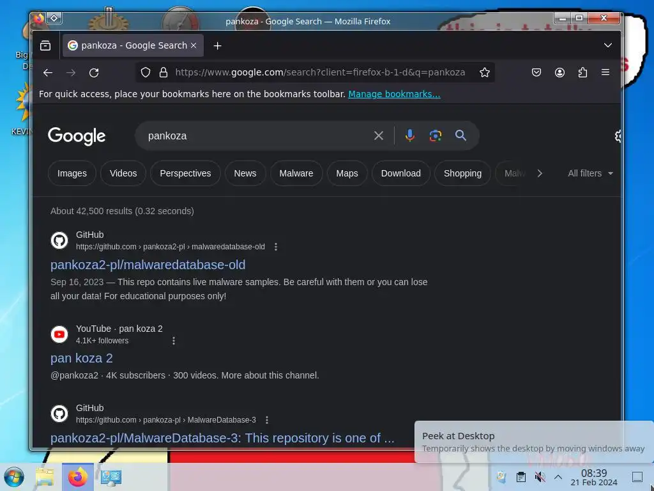The height and width of the screenshot is (491, 654).
Task: Expand the list all tabs chevron
Action: pos(608,45)
